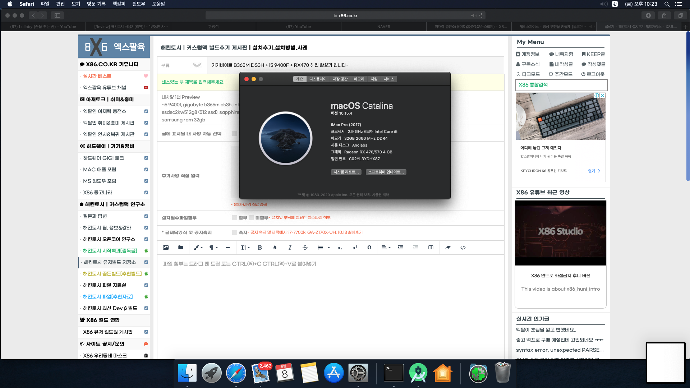690x388 pixels.
Task: Apply italic formatting in the editor
Action: click(290, 248)
